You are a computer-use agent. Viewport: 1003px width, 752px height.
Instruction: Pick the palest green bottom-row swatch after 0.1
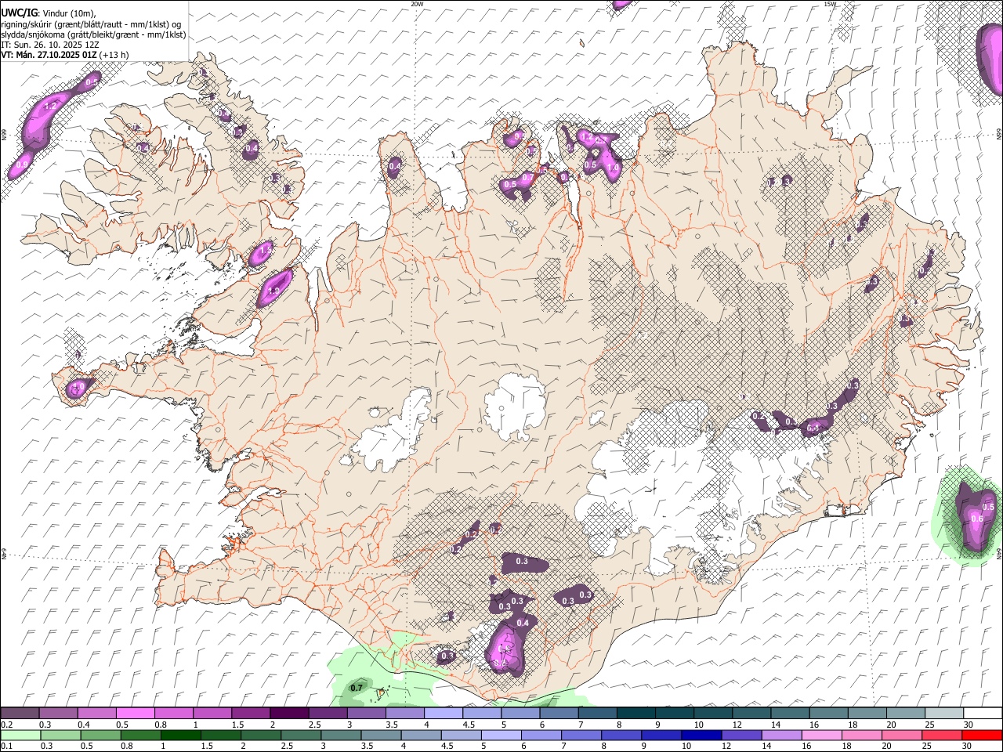click(20, 735)
